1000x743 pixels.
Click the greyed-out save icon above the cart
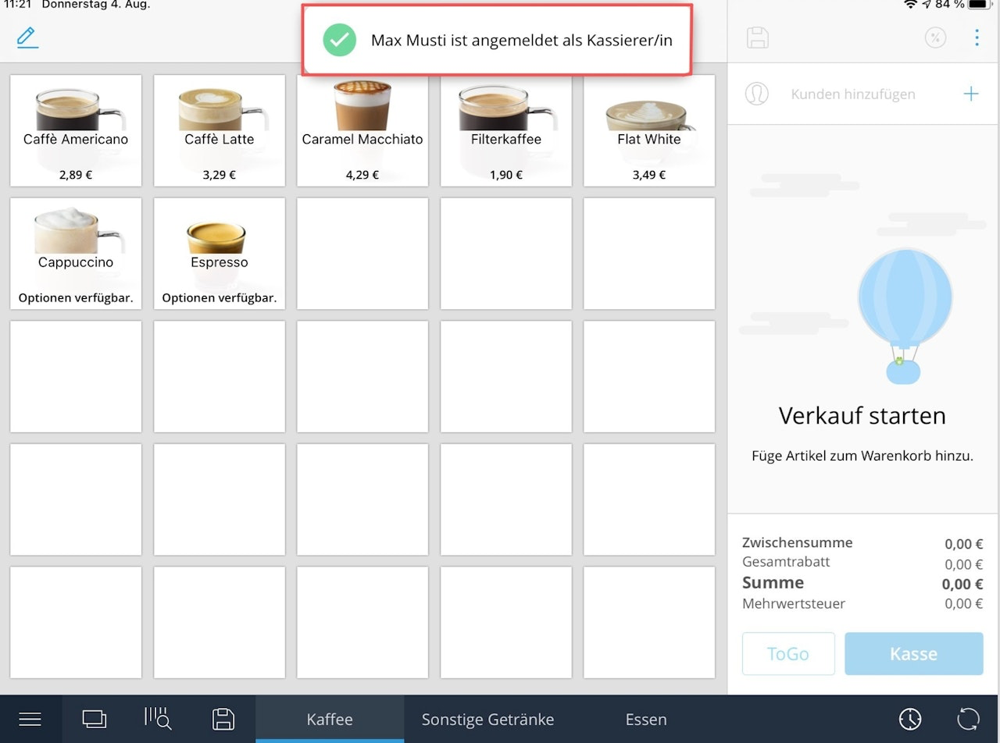[x=758, y=37]
